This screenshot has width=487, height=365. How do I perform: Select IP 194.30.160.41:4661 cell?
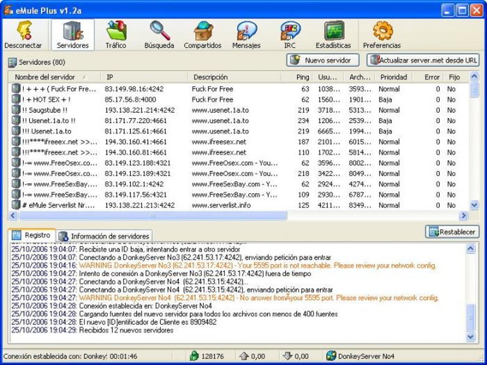(x=136, y=142)
